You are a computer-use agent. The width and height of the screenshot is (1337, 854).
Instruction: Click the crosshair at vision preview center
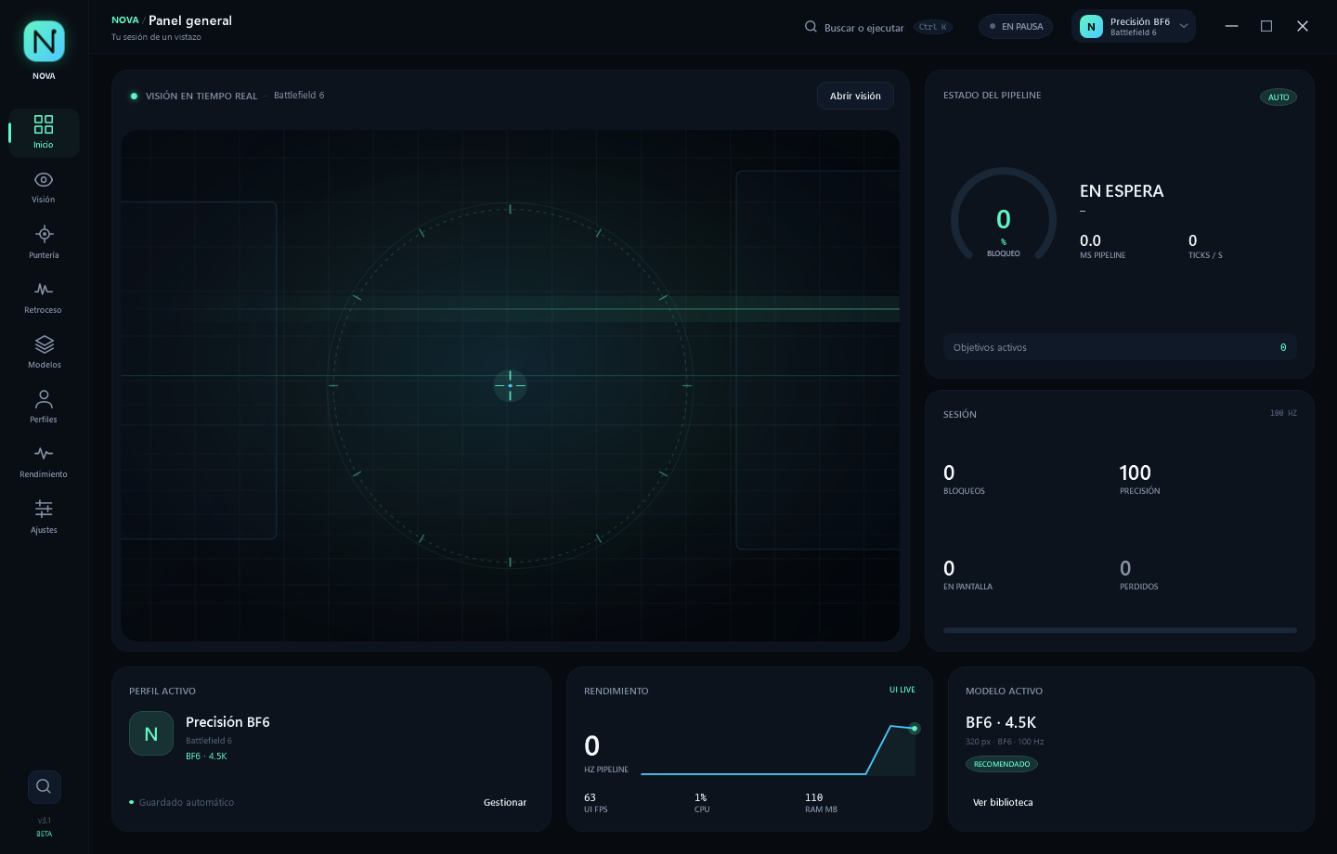pos(510,385)
